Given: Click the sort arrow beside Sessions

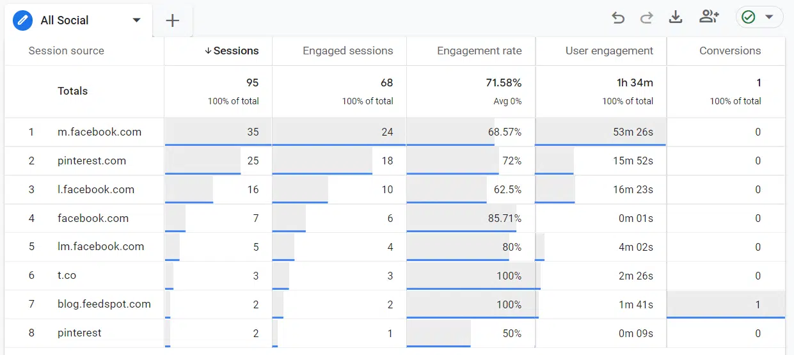Looking at the screenshot, I should [x=208, y=51].
